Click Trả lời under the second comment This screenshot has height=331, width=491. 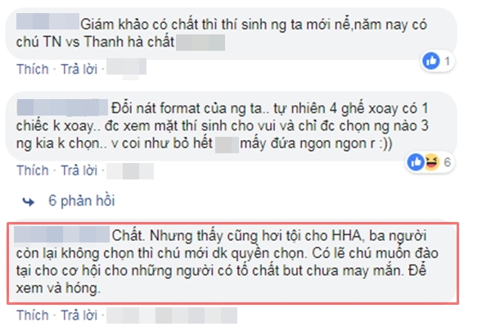click(x=79, y=171)
